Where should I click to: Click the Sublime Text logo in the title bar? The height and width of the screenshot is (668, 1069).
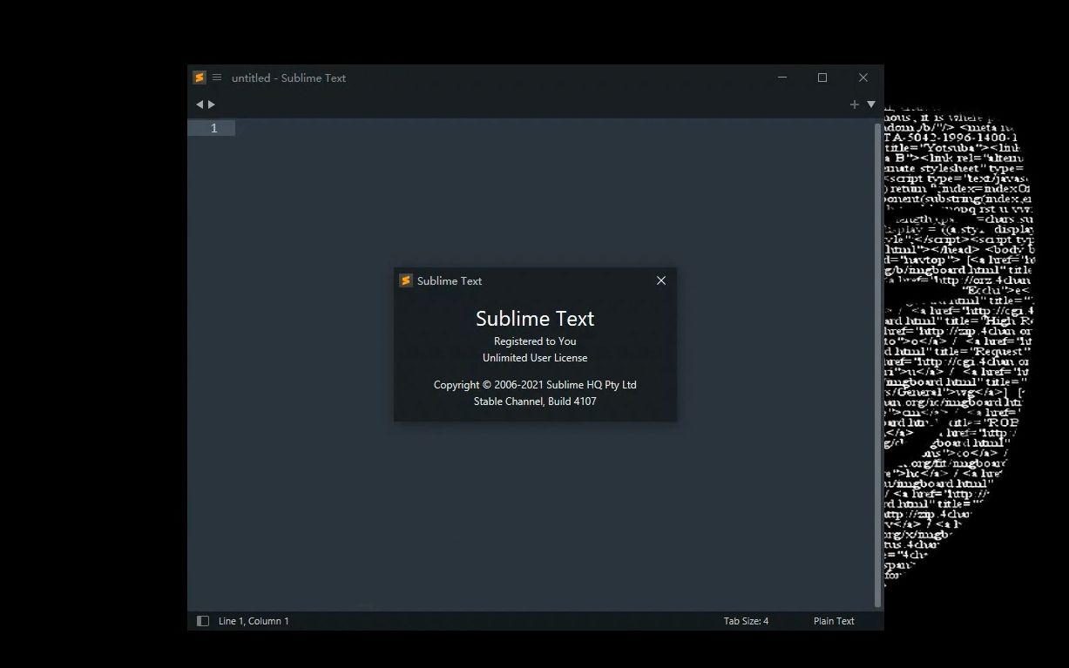(x=200, y=78)
